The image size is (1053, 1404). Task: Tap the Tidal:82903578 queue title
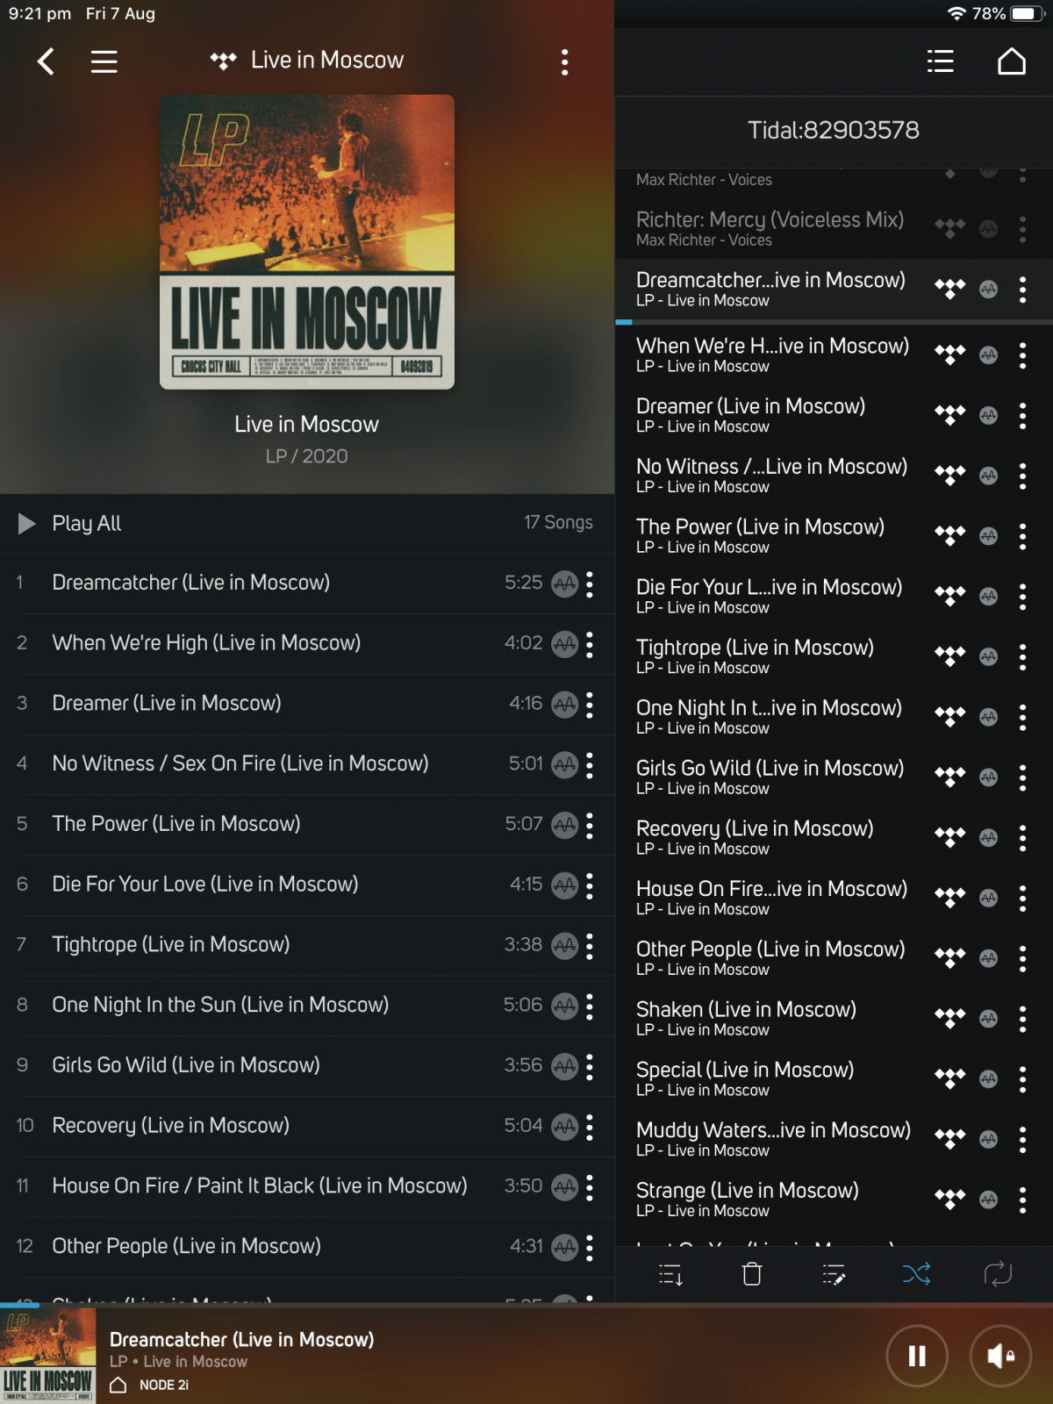[x=834, y=131]
